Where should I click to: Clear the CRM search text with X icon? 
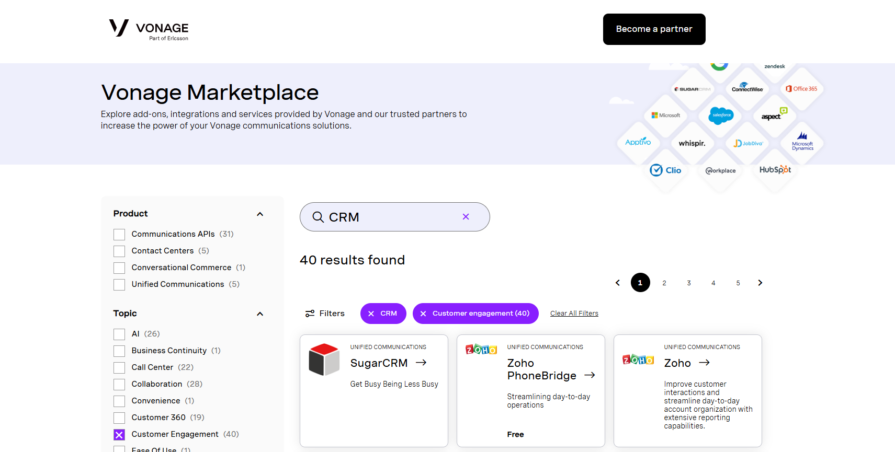point(466,217)
